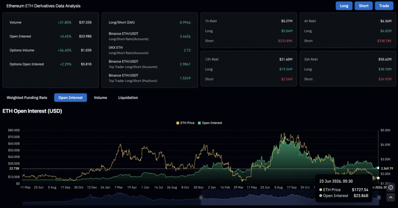Click the Trade button
The height and width of the screenshot is (208, 398).
pos(384,6)
